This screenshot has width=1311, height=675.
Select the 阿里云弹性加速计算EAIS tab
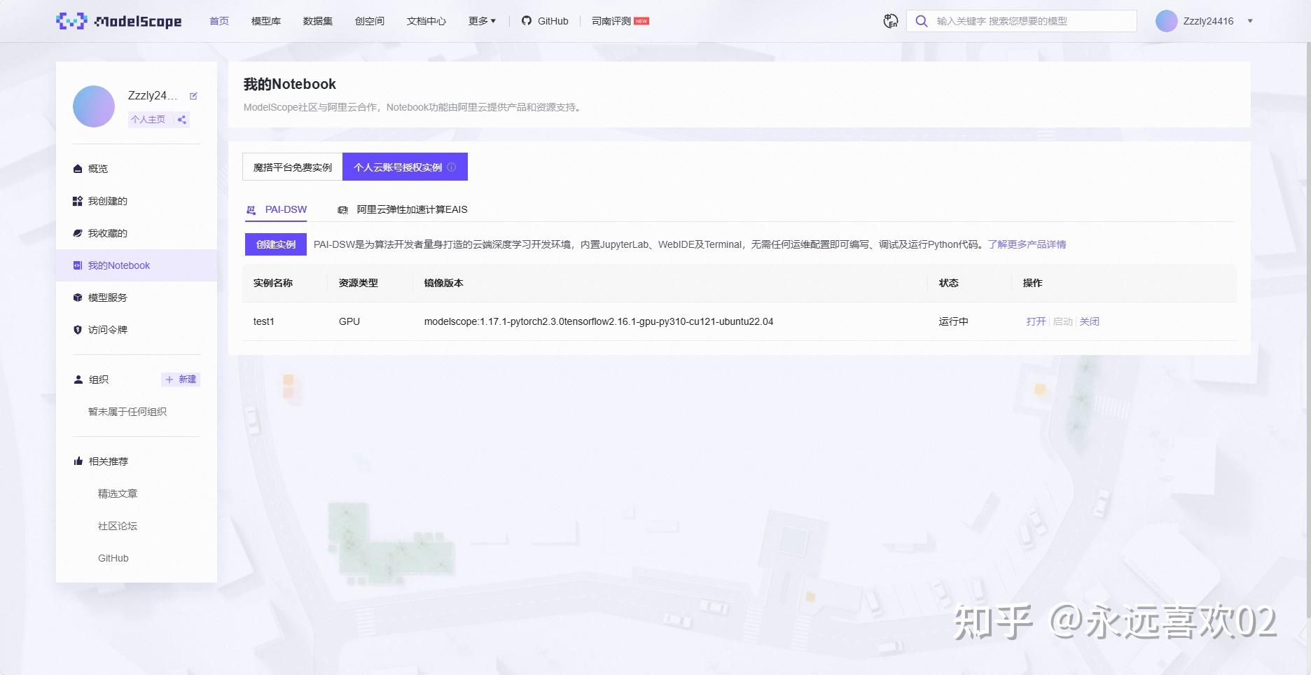[403, 209]
